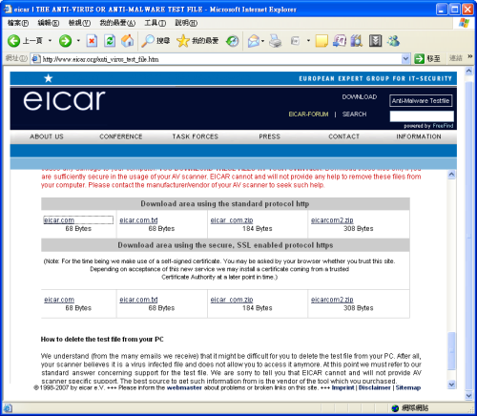Open the Mail envelope toolbar icon
Image resolution: width=477 pixels, height=416 pixels.
[254, 41]
